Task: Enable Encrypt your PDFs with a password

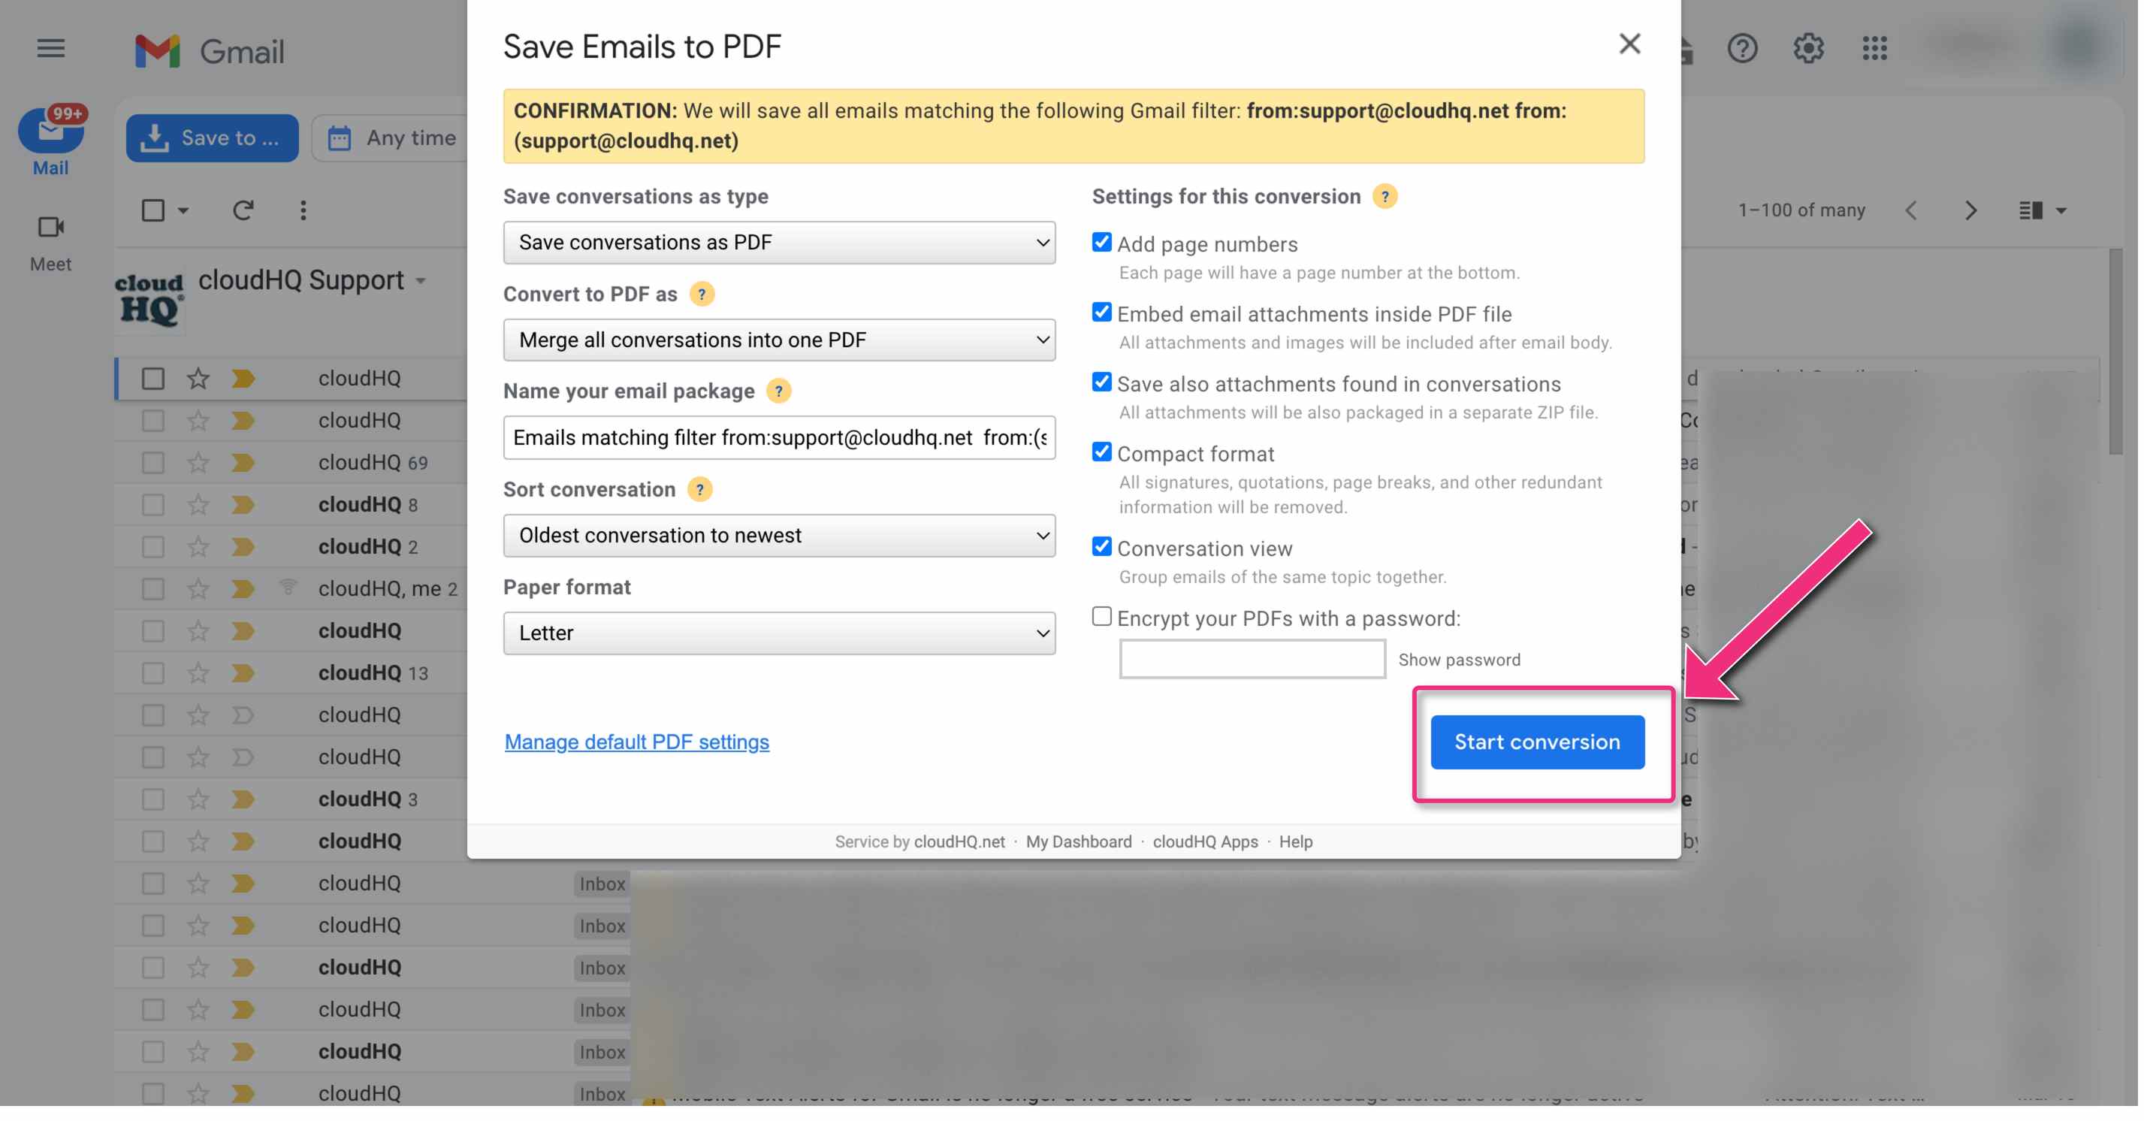Action: click(1101, 617)
